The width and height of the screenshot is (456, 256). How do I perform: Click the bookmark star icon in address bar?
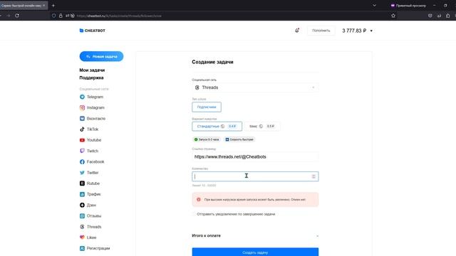393,16
